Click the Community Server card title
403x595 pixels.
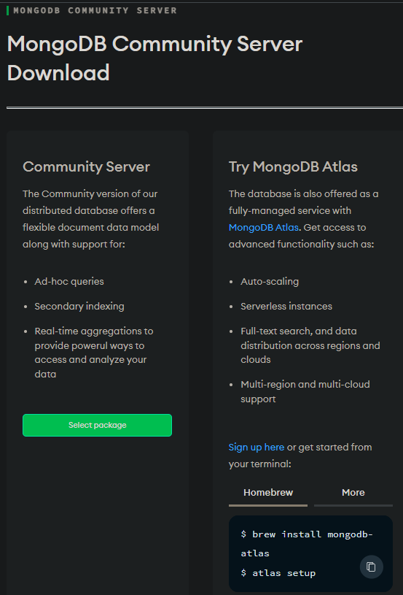pyautogui.click(x=86, y=166)
